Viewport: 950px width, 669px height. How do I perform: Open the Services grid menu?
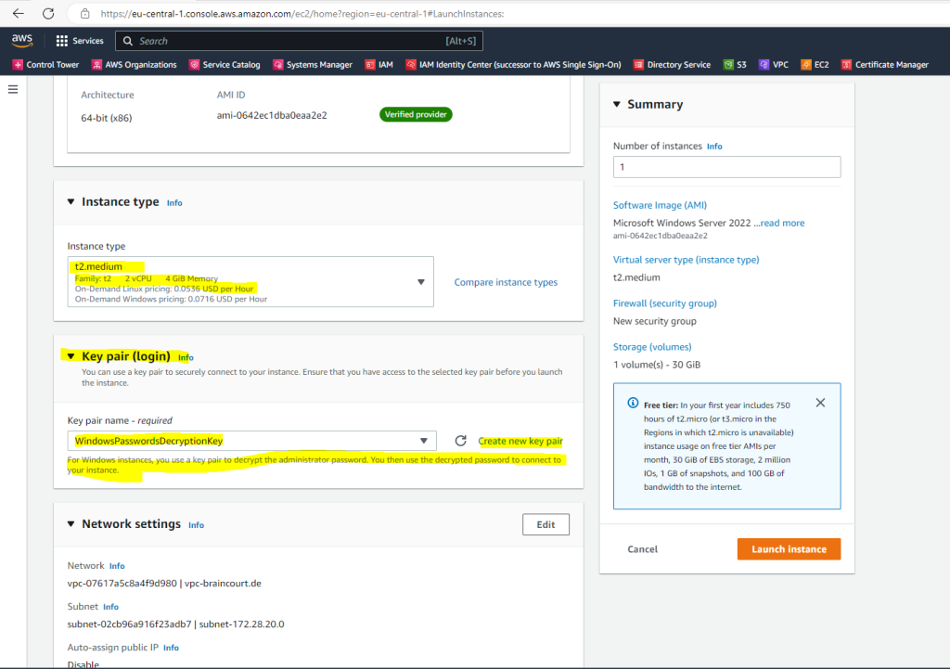[80, 41]
